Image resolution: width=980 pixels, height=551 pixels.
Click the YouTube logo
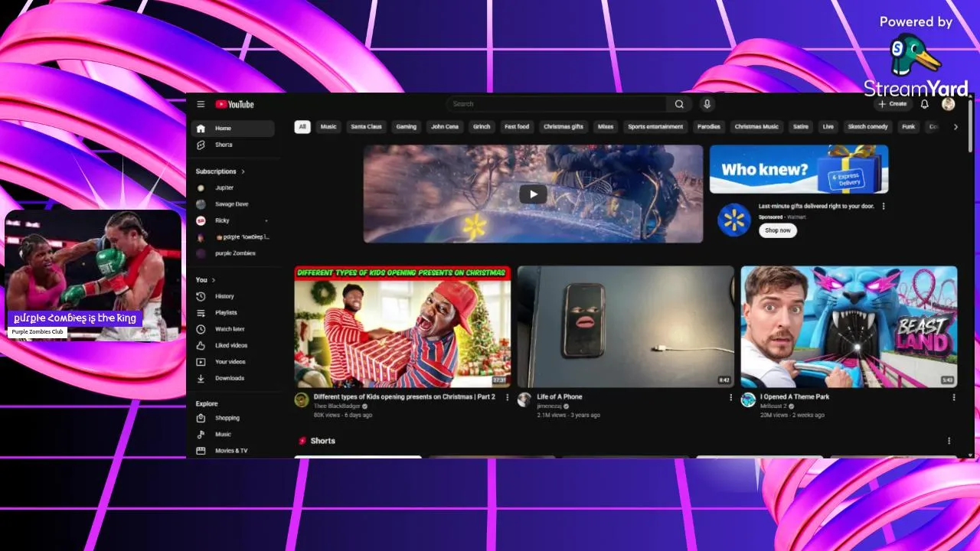(x=234, y=104)
